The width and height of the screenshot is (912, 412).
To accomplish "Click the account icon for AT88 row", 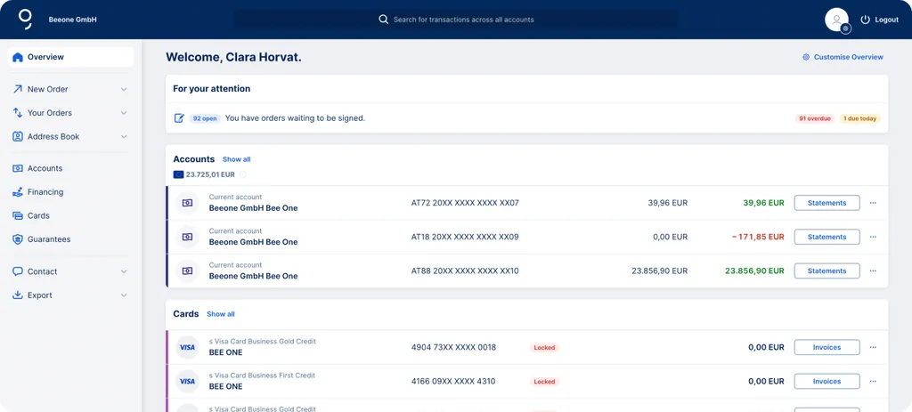I will pyautogui.click(x=187, y=271).
